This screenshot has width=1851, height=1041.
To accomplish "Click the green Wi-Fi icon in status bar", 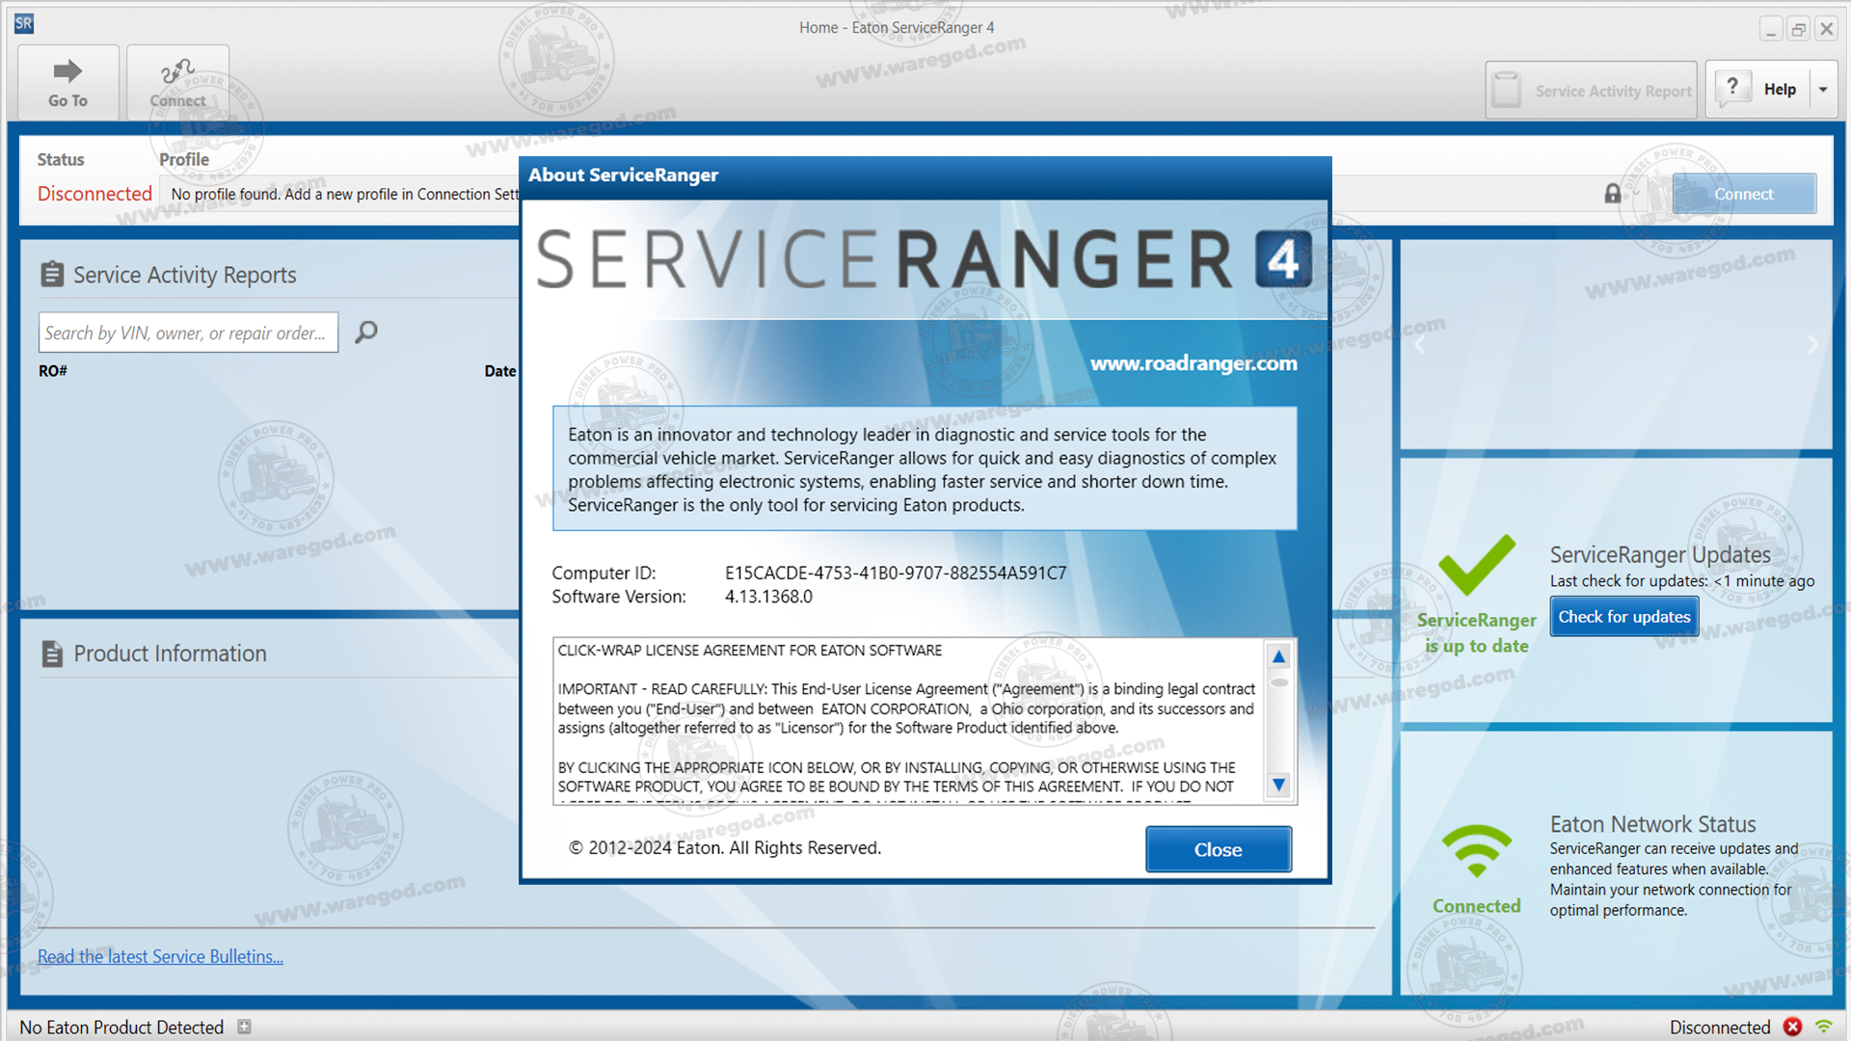I will (x=1824, y=1027).
